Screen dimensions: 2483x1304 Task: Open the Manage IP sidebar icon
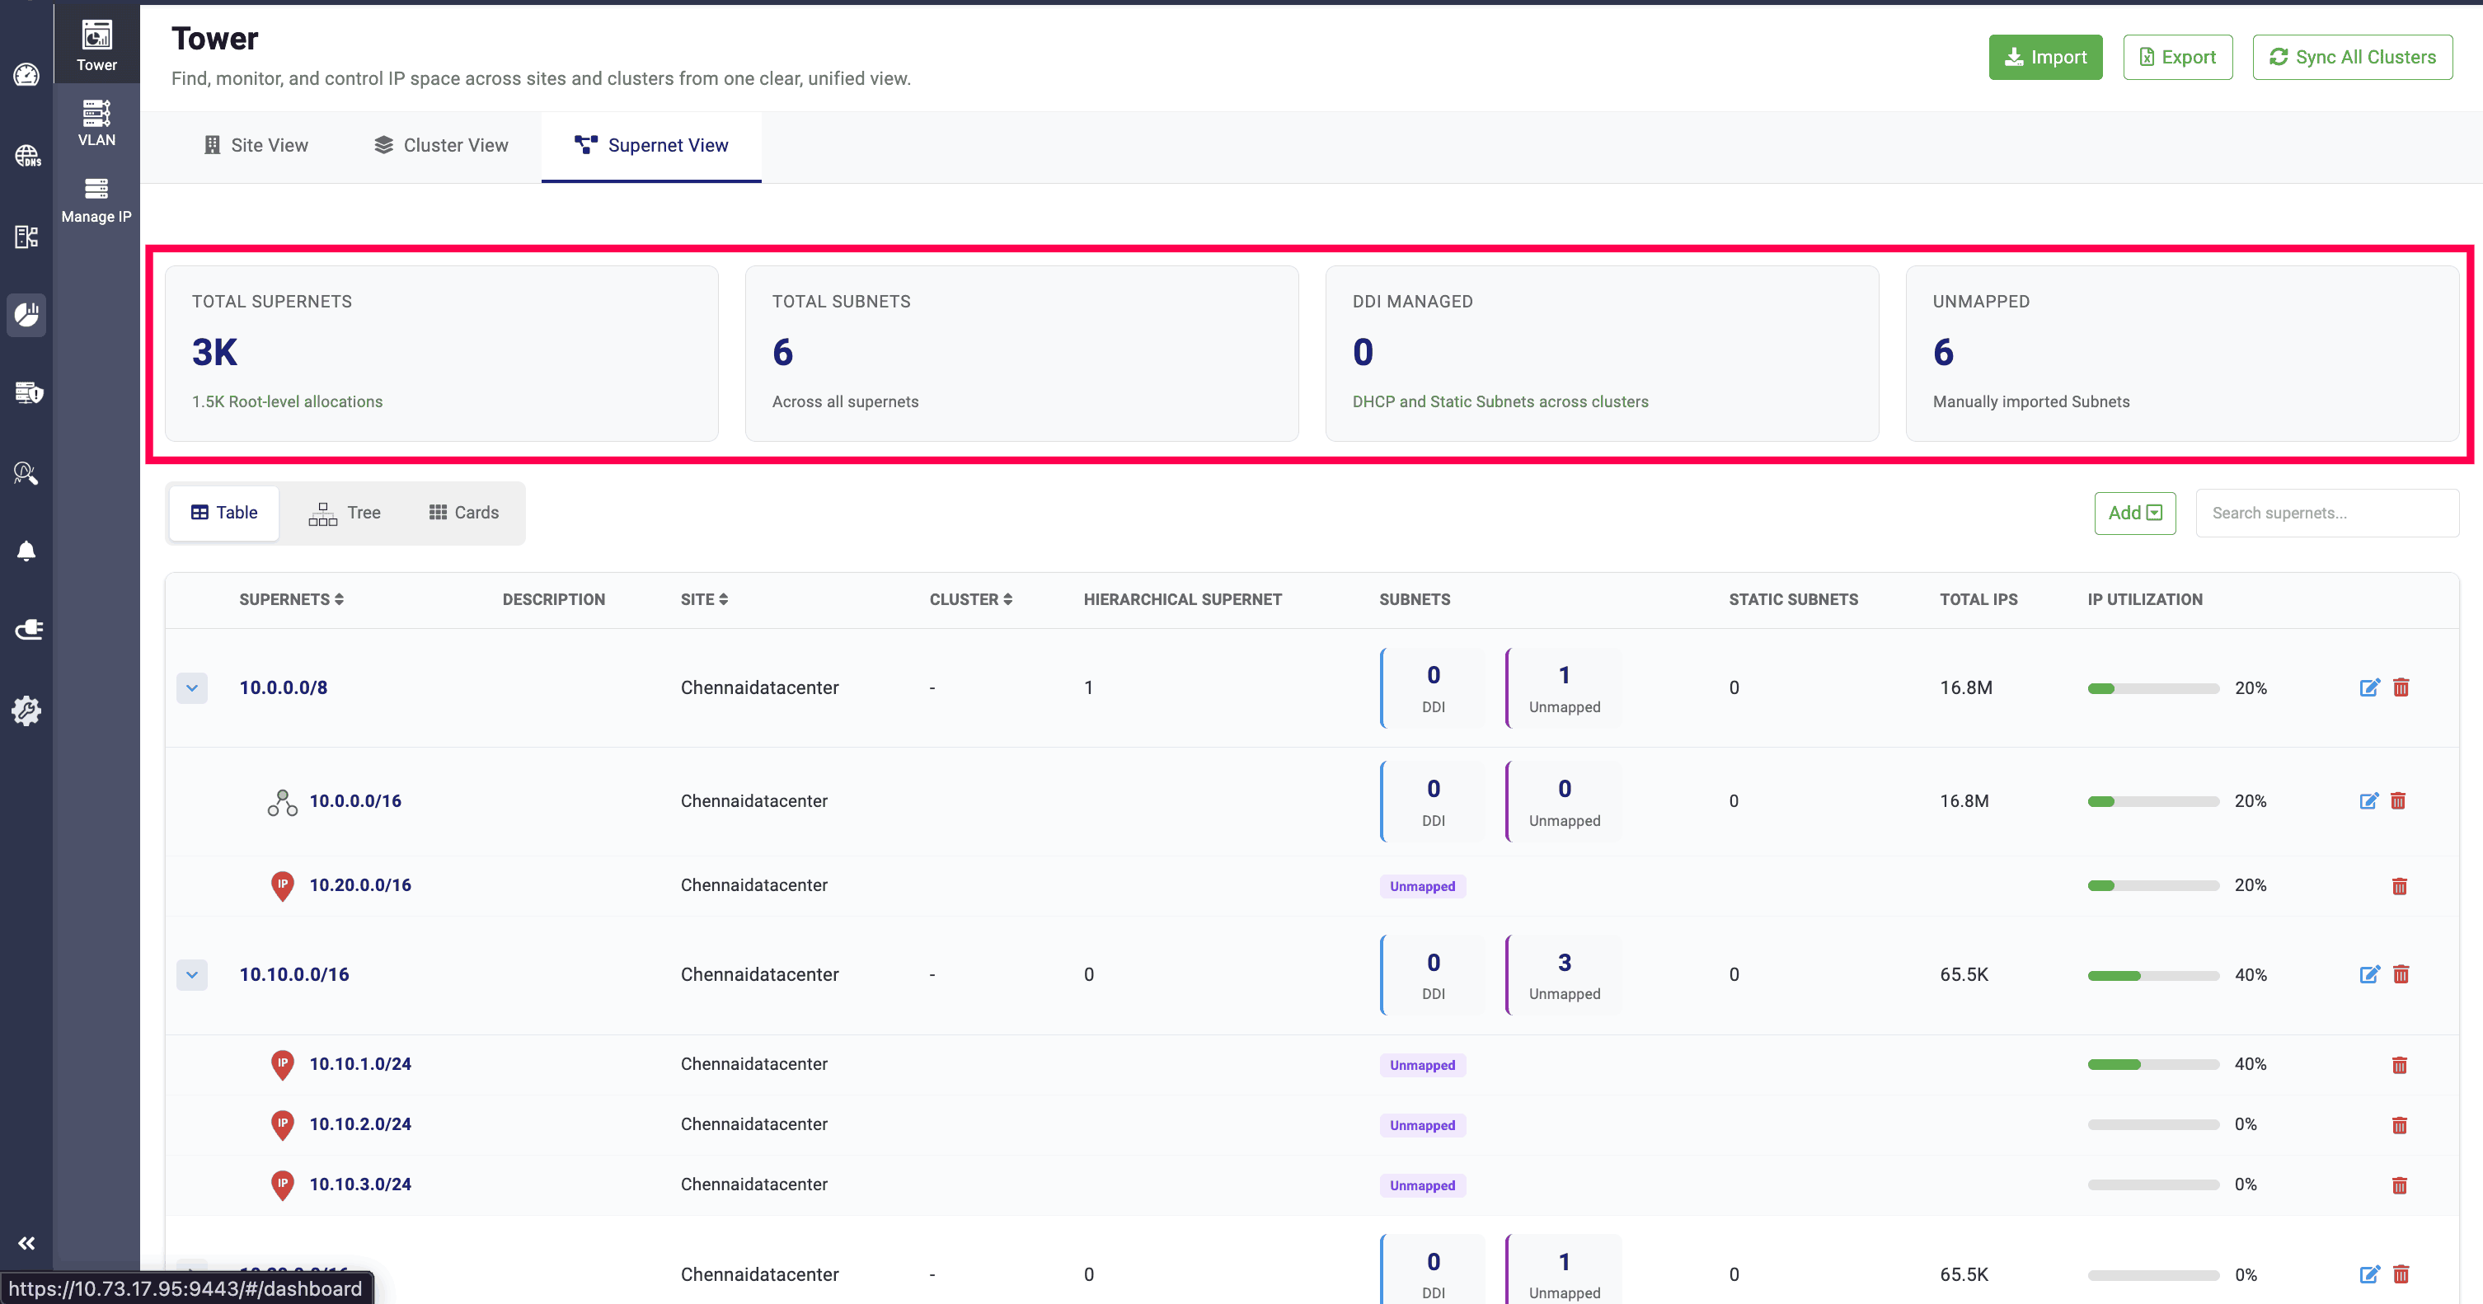click(x=96, y=199)
